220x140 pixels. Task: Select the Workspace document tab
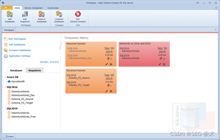[9, 30]
